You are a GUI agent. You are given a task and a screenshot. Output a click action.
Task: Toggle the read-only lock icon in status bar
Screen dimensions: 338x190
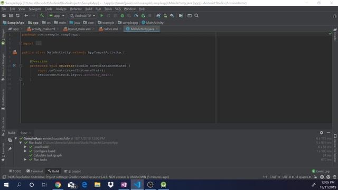[x=315, y=177]
